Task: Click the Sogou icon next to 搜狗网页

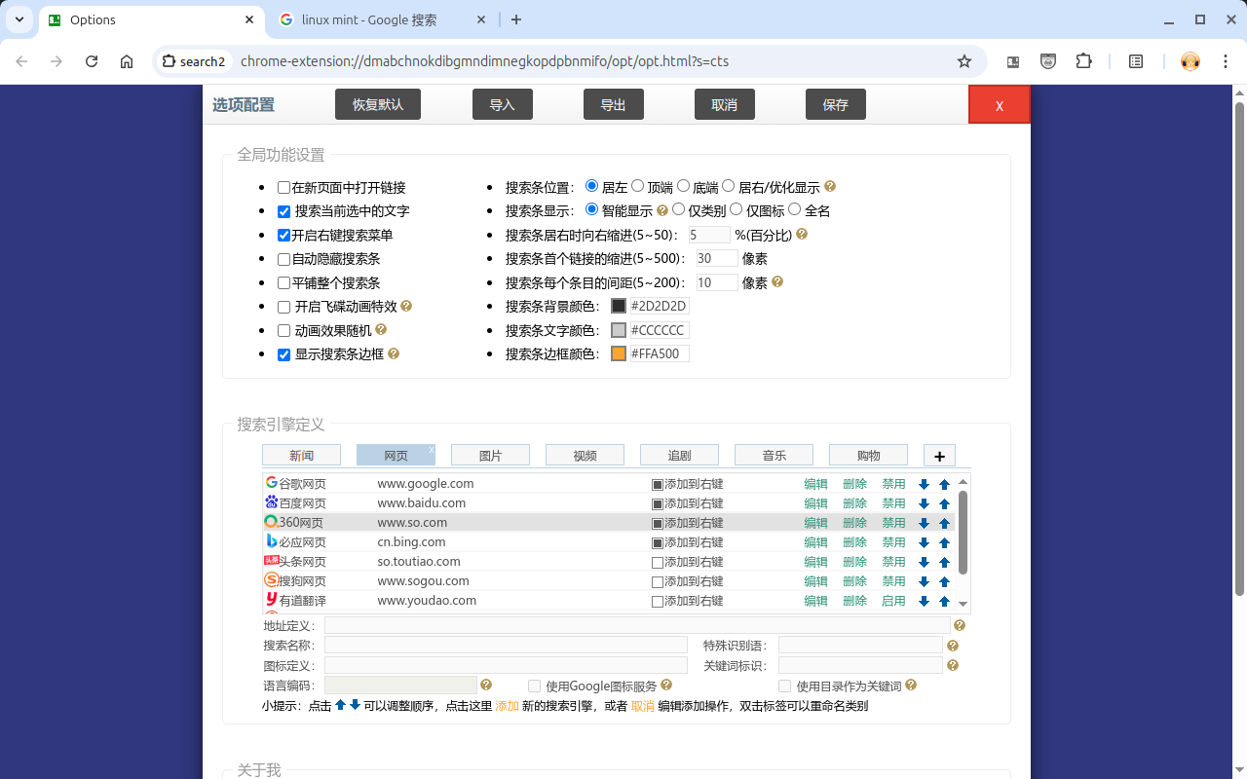Action: point(271,579)
